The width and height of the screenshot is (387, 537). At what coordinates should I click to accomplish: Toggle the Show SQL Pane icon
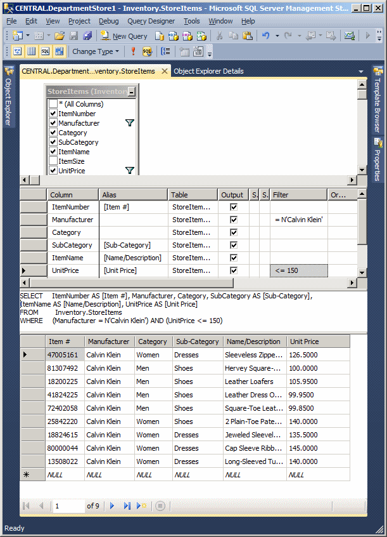point(45,51)
